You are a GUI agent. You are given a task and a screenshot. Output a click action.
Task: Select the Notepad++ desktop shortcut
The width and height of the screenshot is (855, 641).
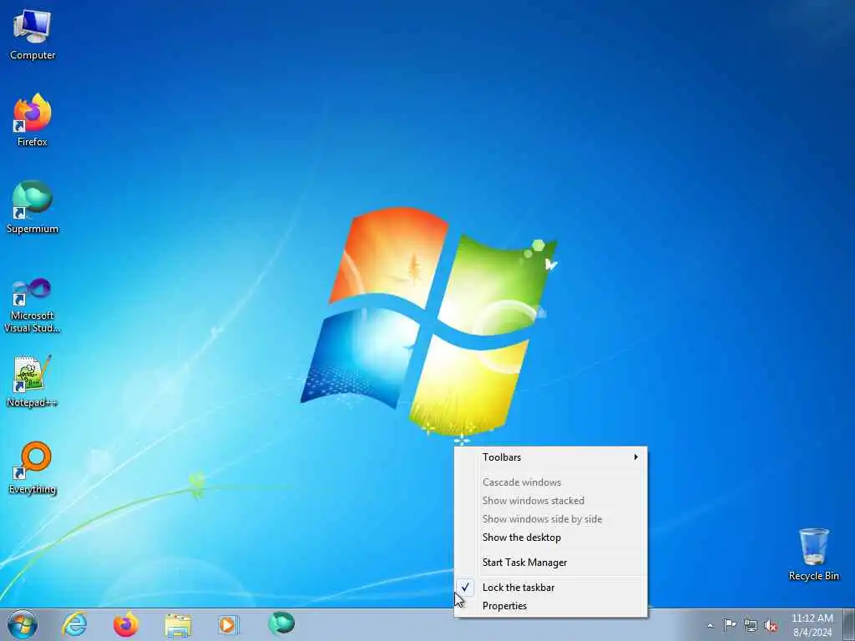tap(33, 381)
